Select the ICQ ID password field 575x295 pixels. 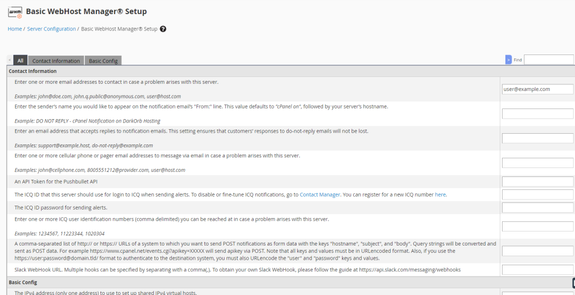[537, 208]
